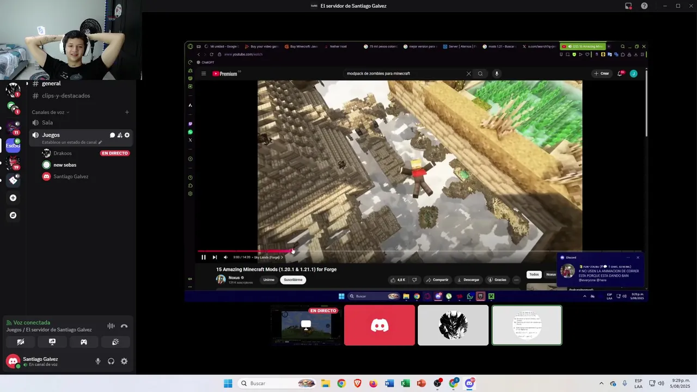The width and height of the screenshot is (697, 392).
Task: Open more actions ellipsis under the video
Action: pos(516,280)
